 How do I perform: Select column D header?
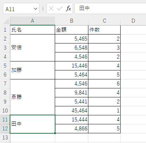click(x=133, y=21)
